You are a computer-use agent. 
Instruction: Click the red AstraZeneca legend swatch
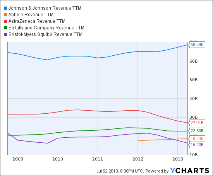coord(5,21)
